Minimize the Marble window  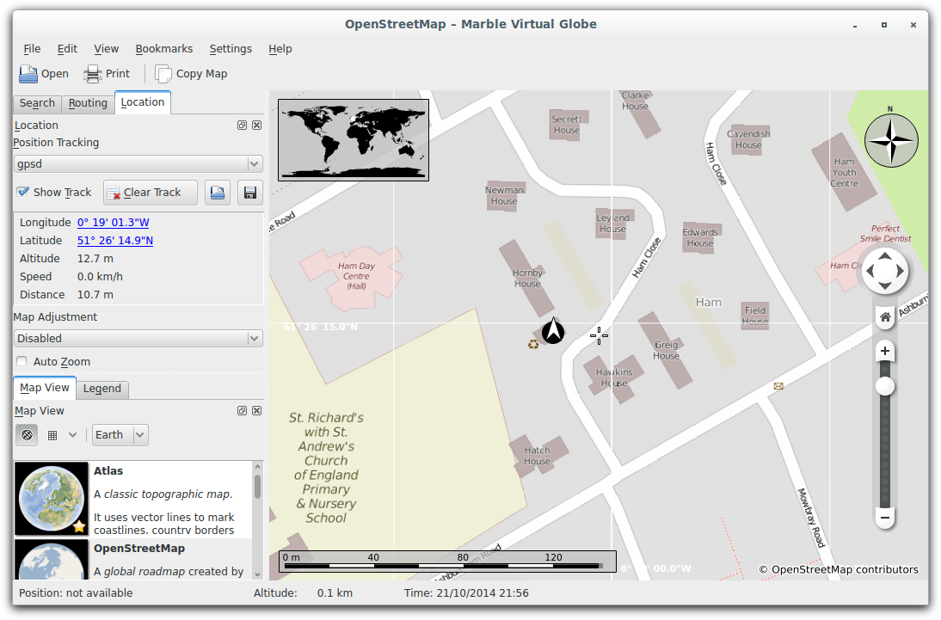coord(855,25)
